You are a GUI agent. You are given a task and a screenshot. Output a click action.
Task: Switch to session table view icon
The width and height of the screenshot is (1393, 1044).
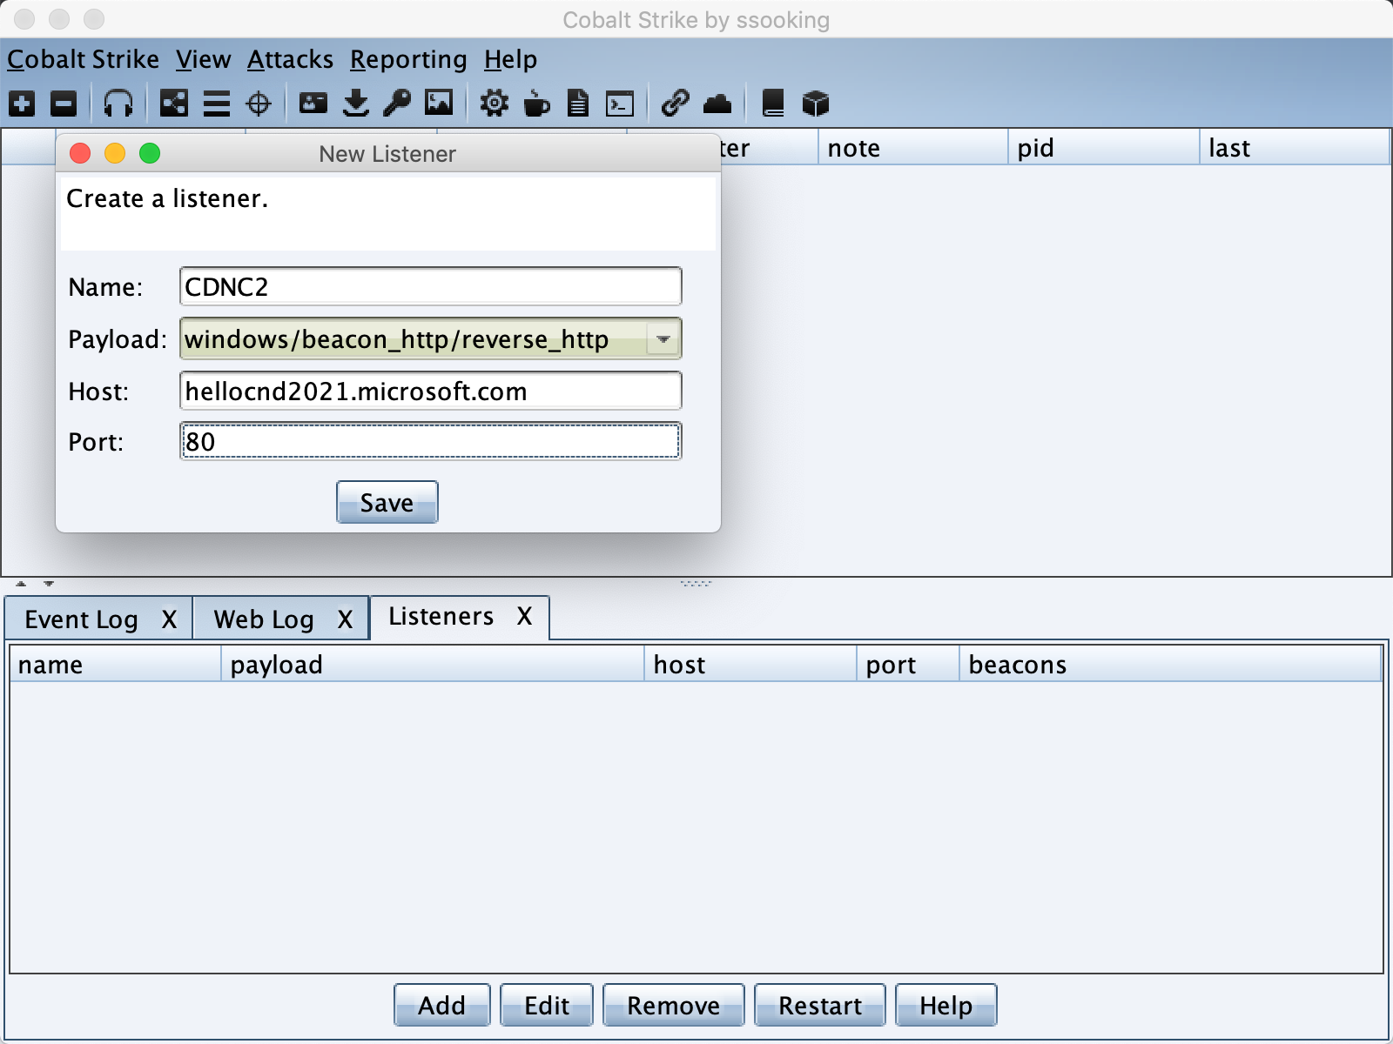pyautogui.click(x=217, y=104)
